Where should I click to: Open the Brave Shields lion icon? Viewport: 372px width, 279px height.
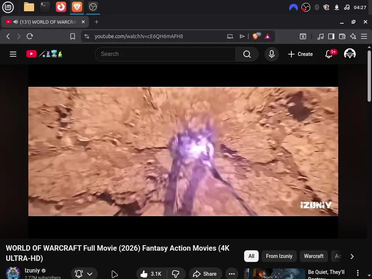[256, 36]
